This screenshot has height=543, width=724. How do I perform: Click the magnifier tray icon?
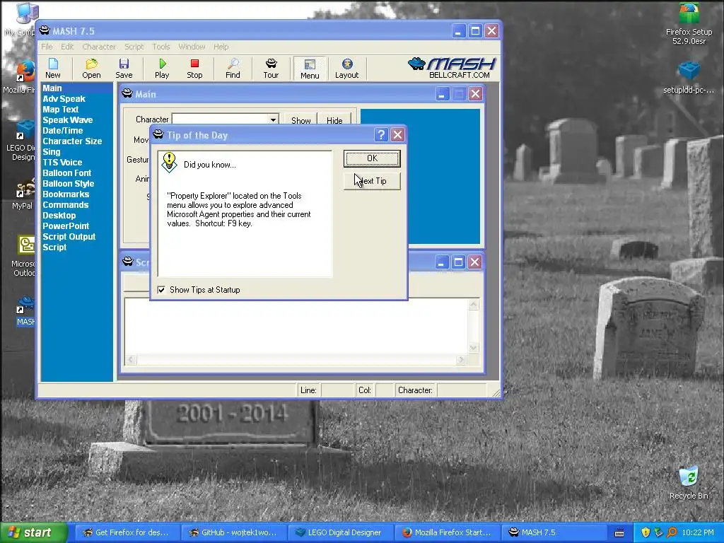tap(672, 532)
